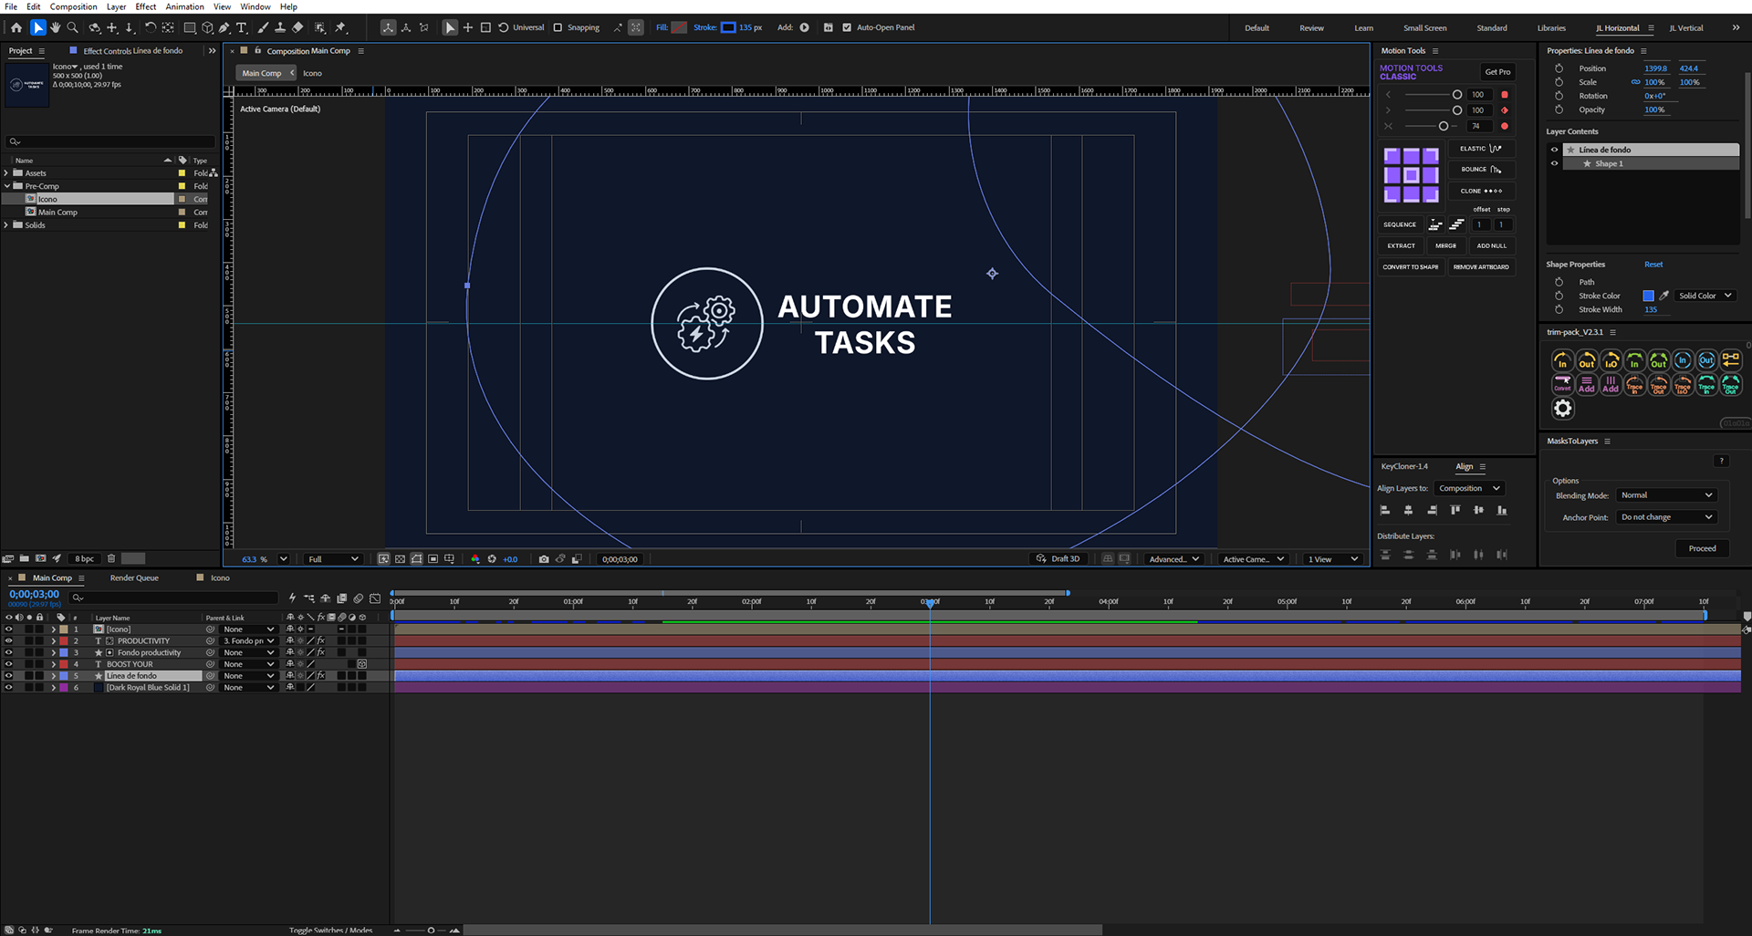The image size is (1752, 936).
Task: Align layers to bottom edge
Action: pos(1502,510)
